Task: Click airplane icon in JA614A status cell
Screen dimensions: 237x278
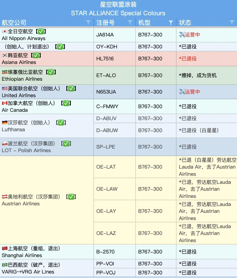Action: pyautogui.click(x=182, y=35)
